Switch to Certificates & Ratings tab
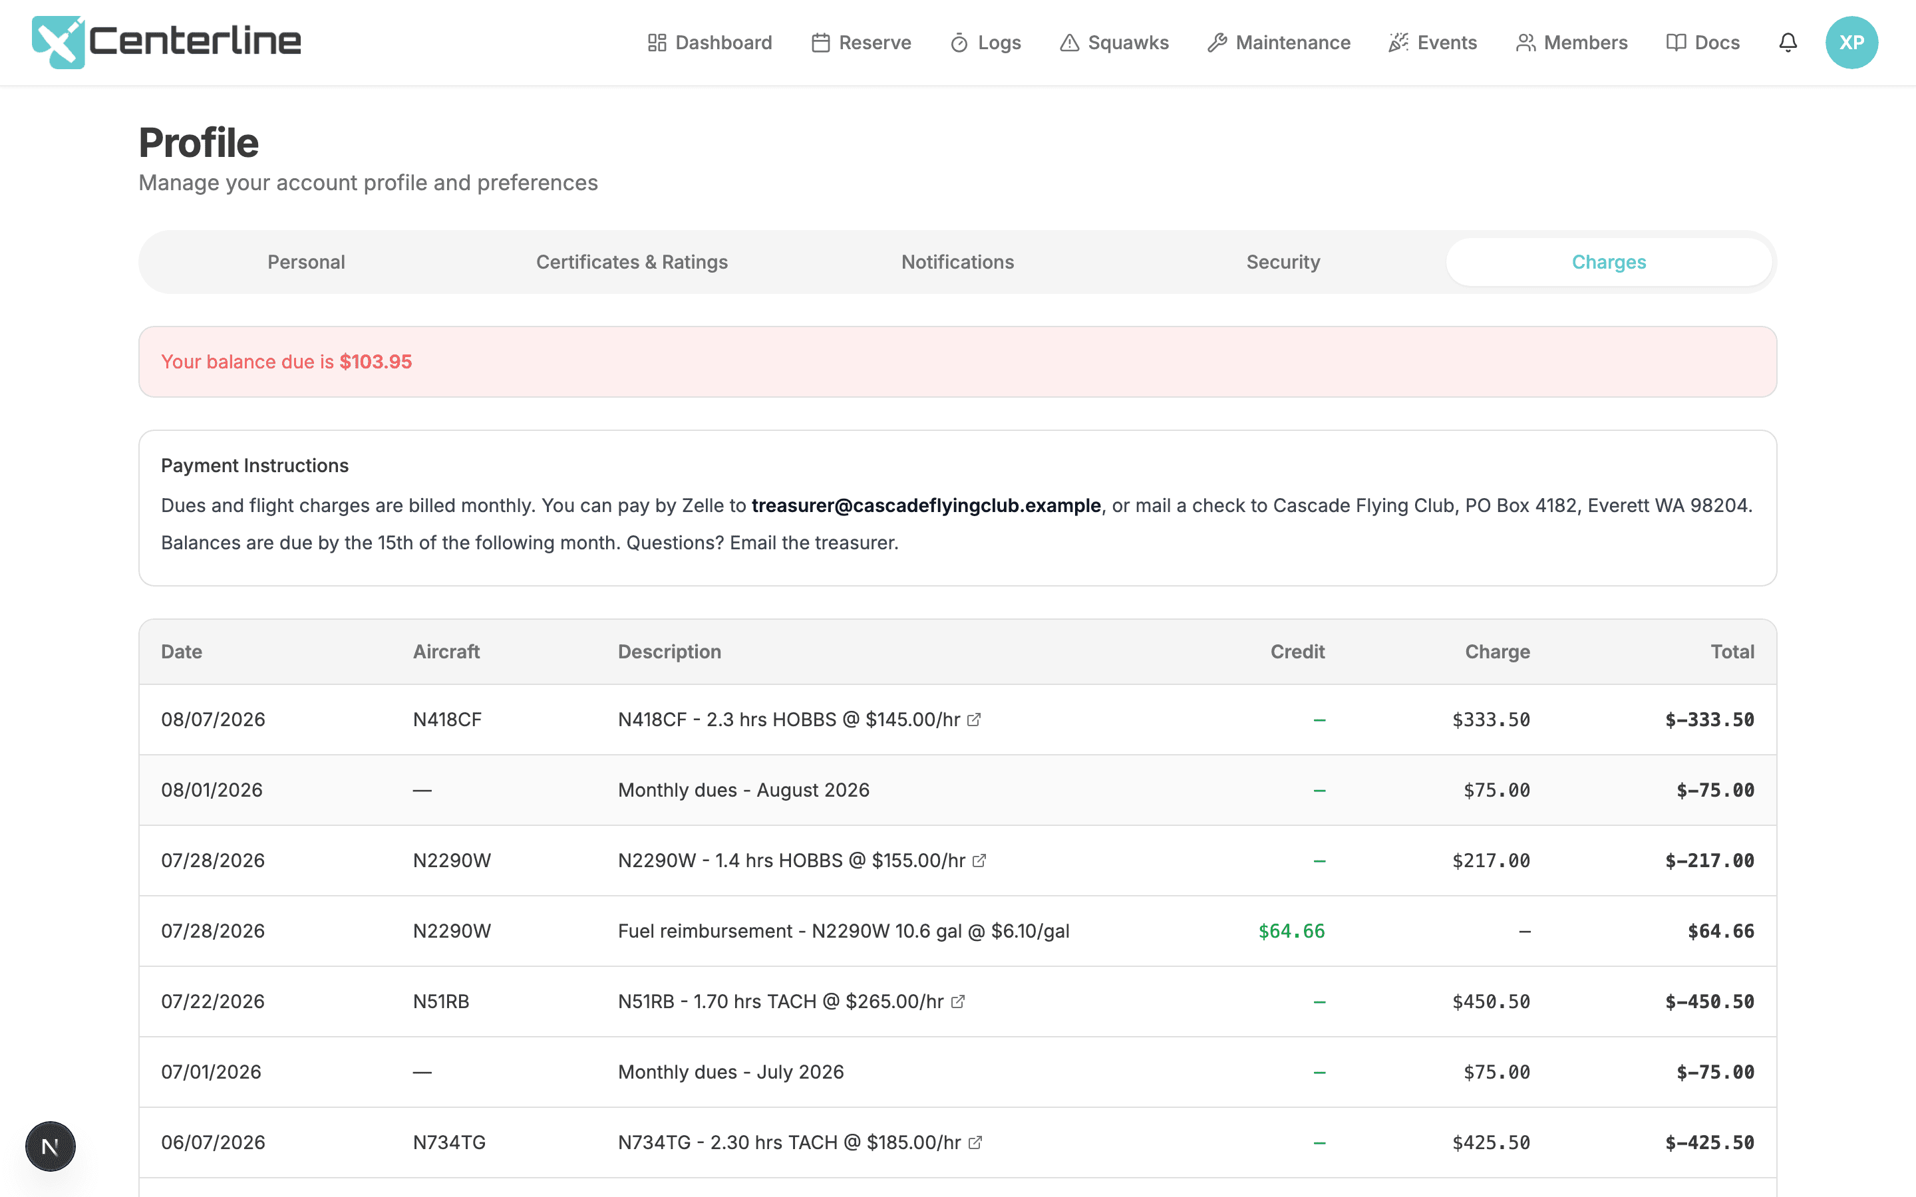 click(632, 262)
